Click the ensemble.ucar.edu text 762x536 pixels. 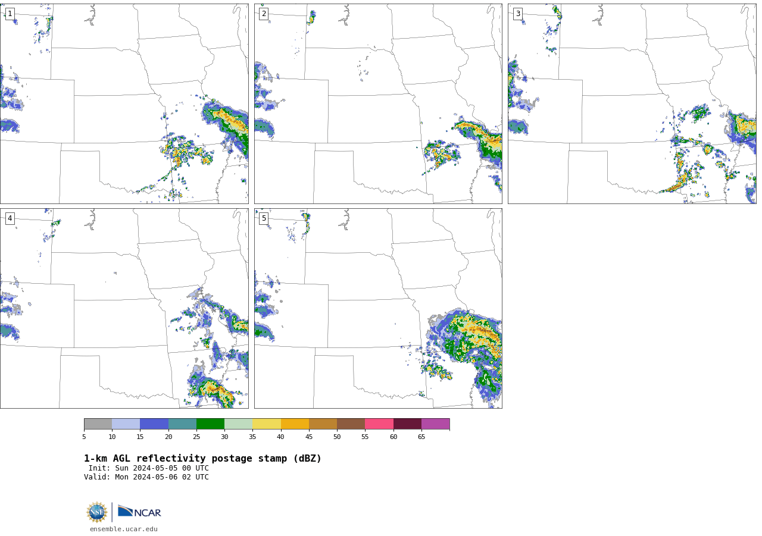click(x=124, y=529)
